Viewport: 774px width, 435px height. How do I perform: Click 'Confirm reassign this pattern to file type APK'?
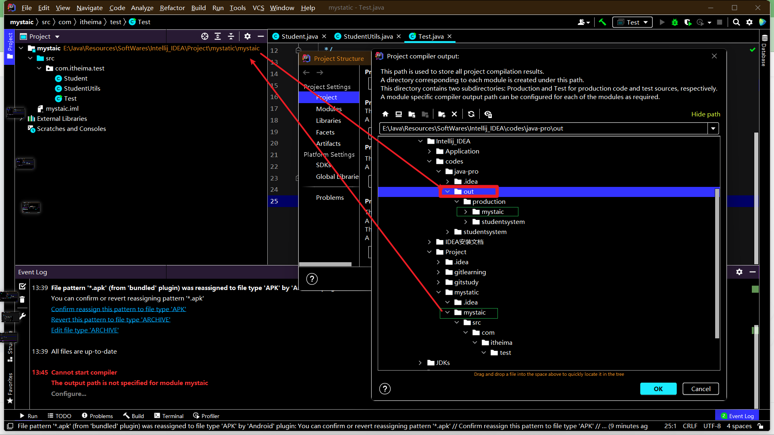coord(119,309)
